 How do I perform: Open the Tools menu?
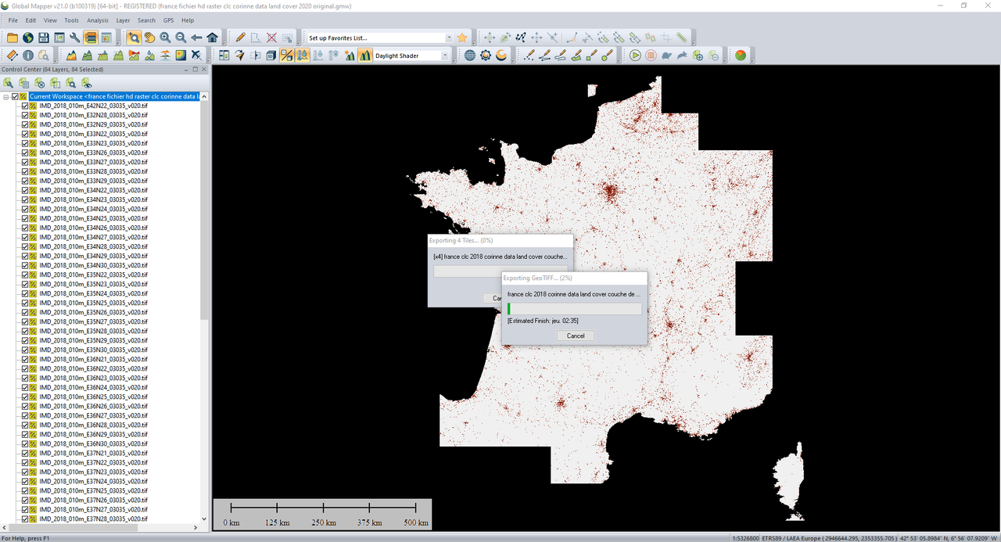tap(71, 20)
